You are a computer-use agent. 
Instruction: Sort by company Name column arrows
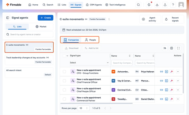[130, 56]
